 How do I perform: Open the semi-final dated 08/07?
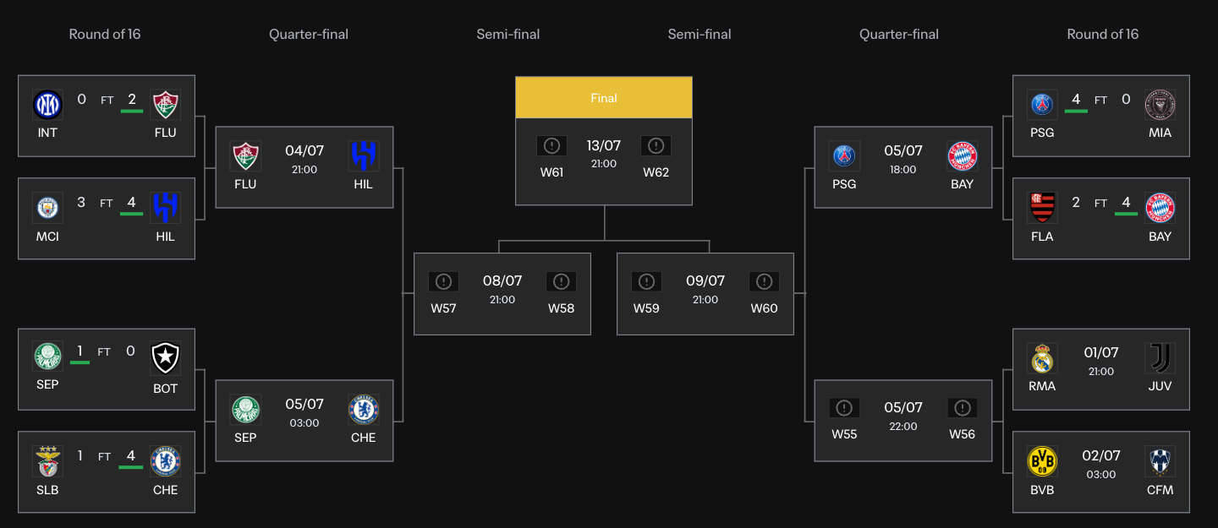502,294
